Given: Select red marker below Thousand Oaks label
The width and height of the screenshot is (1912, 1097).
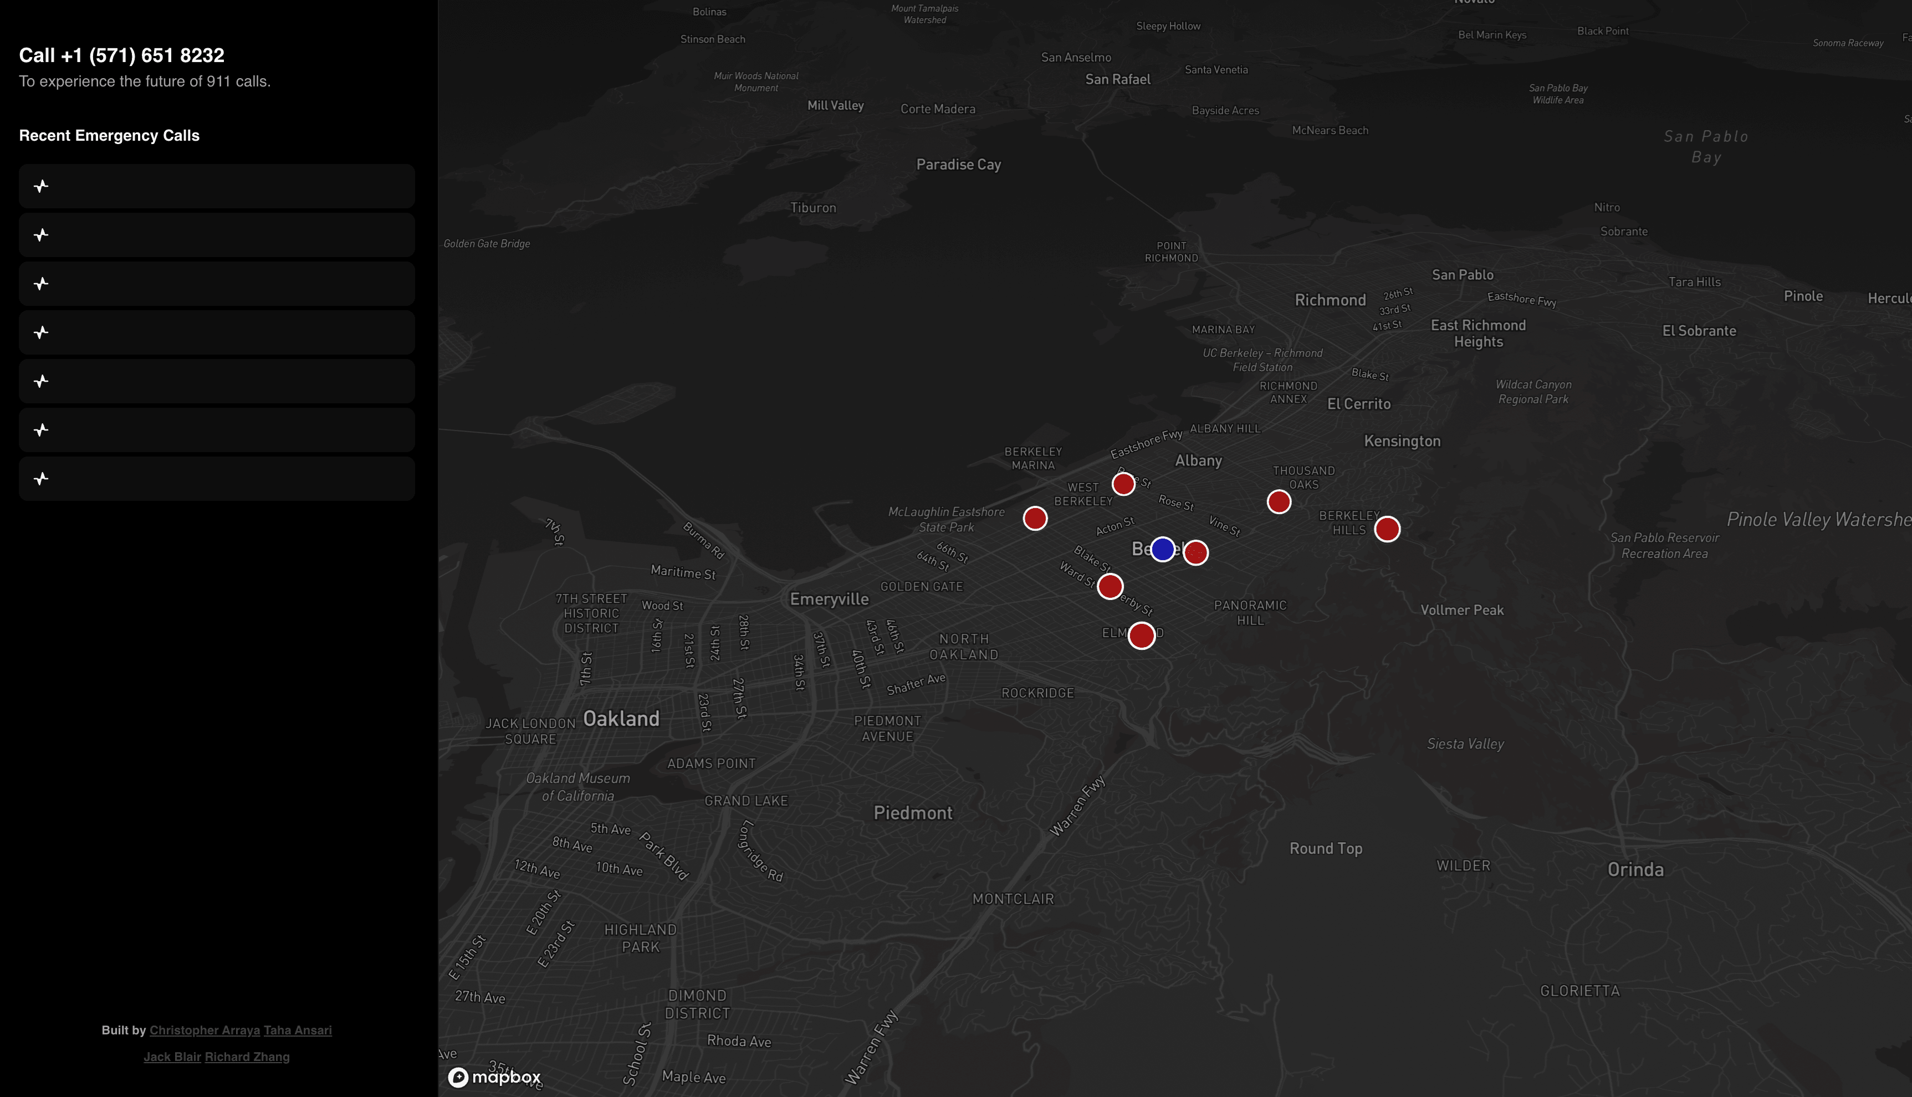Looking at the screenshot, I should [1278, 502].
